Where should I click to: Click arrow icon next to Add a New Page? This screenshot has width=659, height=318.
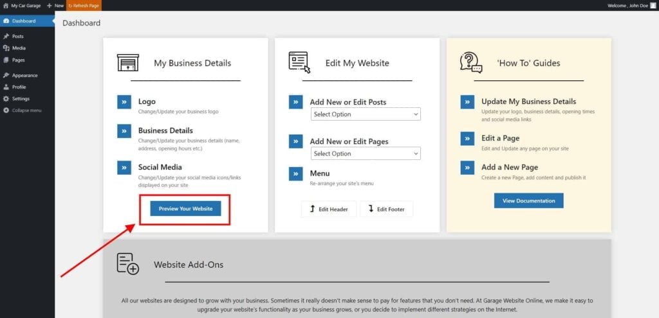pyautogui.click(x=467, y=168)
